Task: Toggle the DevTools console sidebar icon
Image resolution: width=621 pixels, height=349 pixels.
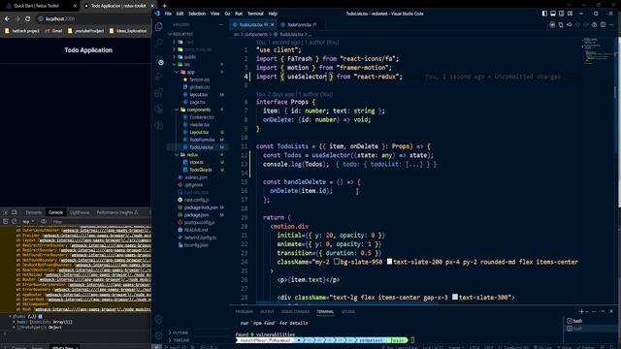Action: (x=6, y=222)
